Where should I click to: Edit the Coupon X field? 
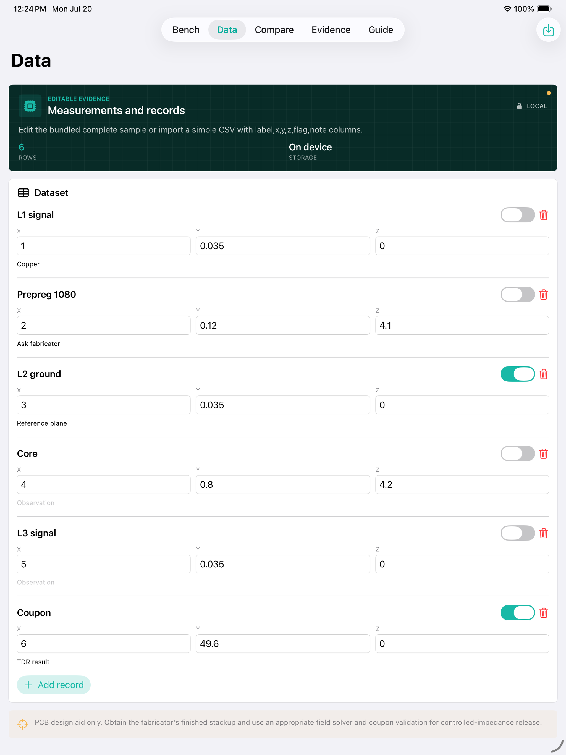pos(104,644)
